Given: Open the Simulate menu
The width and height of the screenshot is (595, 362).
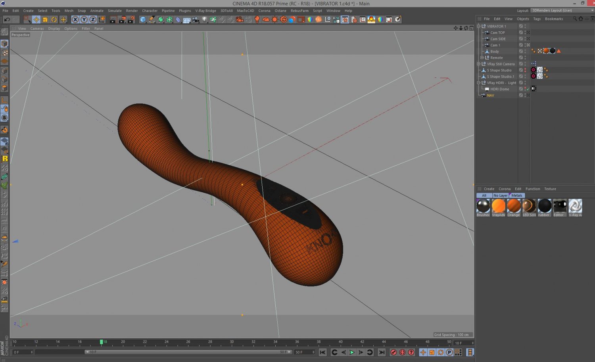Looking at the screenshot, I should point(115,11).
